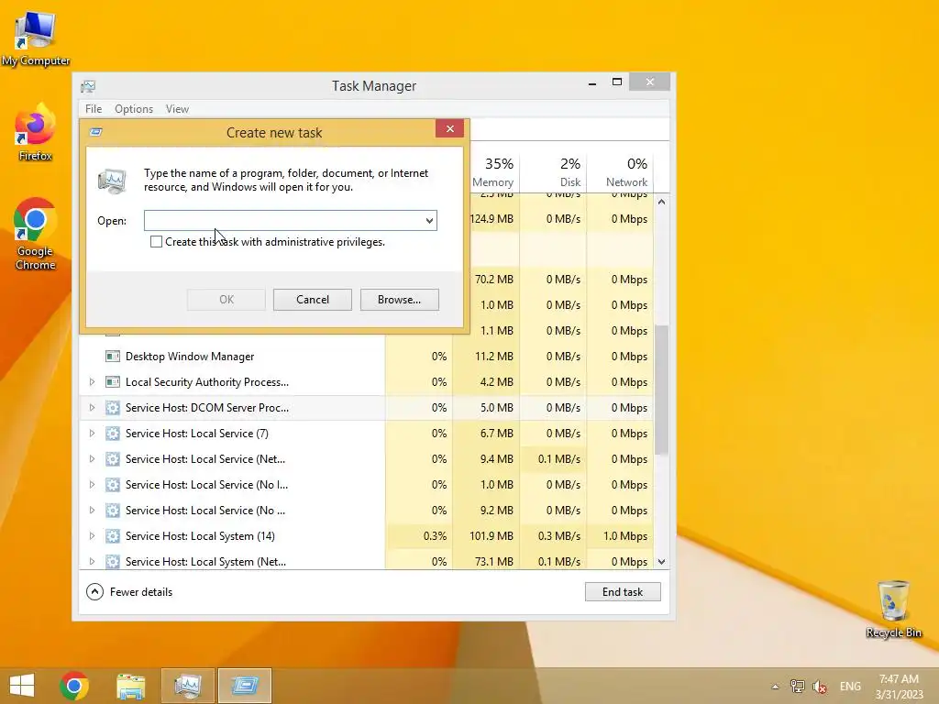Click the process list scrollbar thumb
The image size is (939, 704).
click(661, 389)
